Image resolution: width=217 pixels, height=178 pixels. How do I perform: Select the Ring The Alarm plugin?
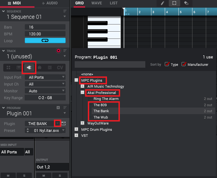[x=106, y=99]
